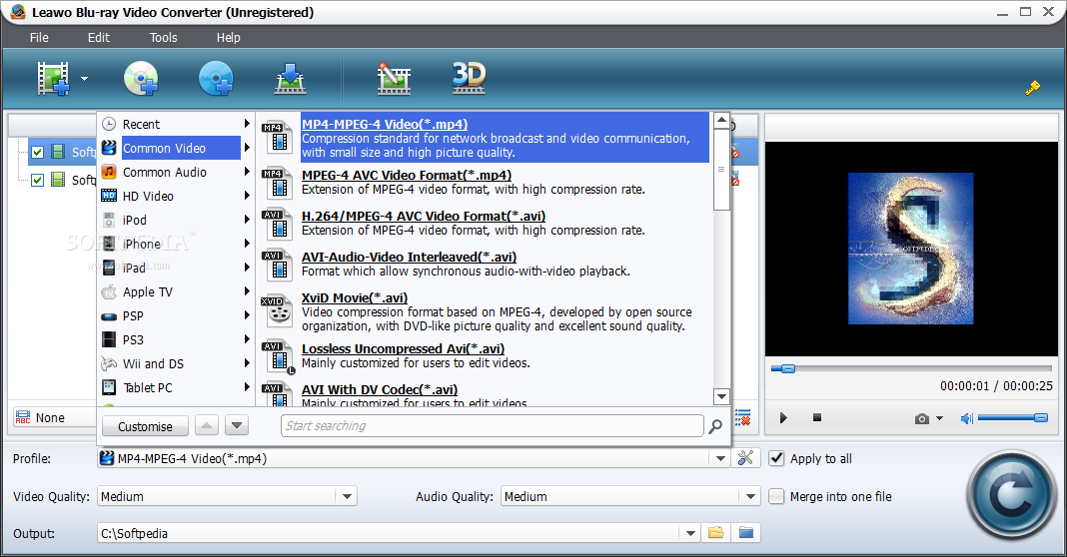The image size is (1067, 557).
Task: Choose the XviD Movie(*.avi) link
Action: click(x=355, y=297)
